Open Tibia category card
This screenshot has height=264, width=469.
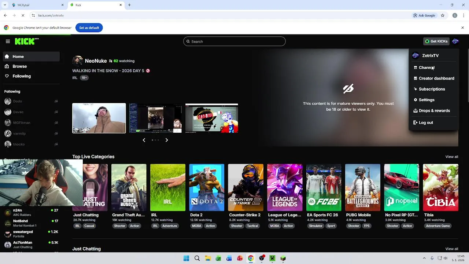(440, 187)
